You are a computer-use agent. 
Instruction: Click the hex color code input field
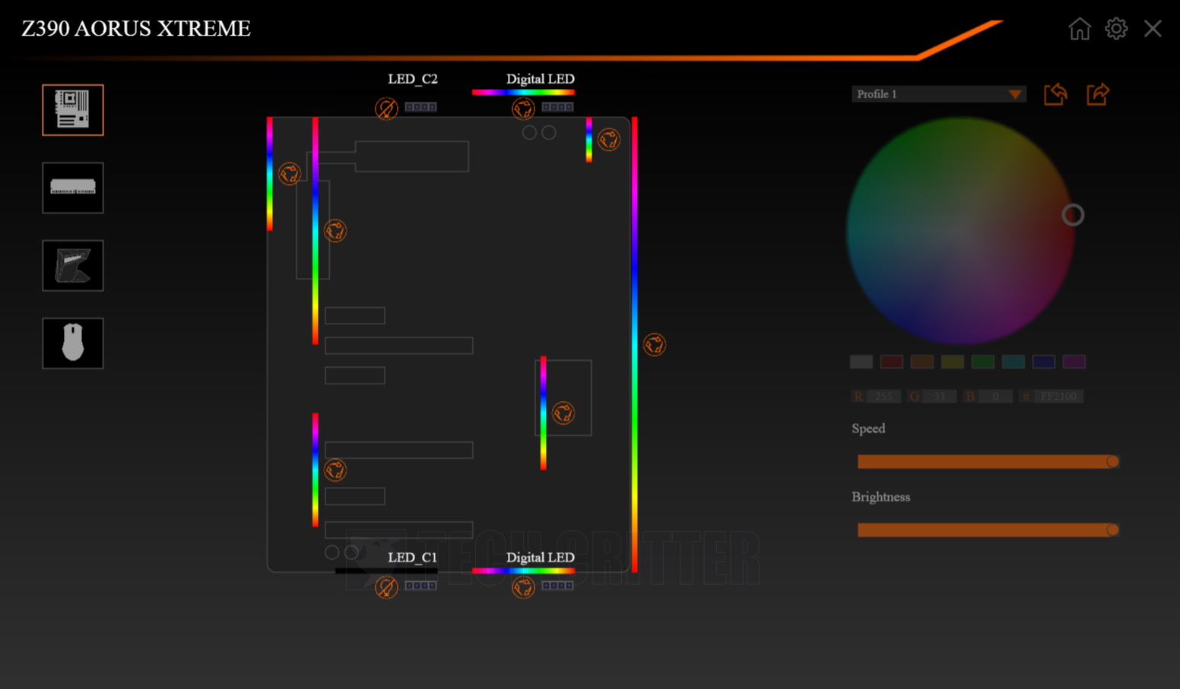[1059, 397]
